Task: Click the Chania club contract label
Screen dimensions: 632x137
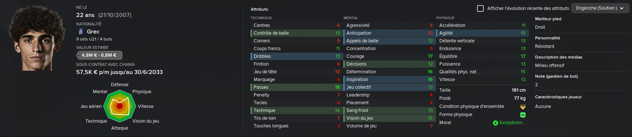Action: point(105,64)
